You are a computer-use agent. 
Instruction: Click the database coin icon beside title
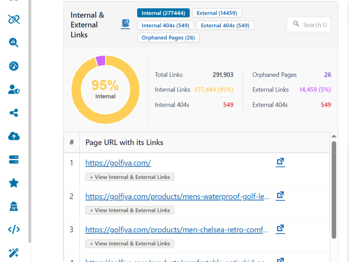(x=126, y=24)
